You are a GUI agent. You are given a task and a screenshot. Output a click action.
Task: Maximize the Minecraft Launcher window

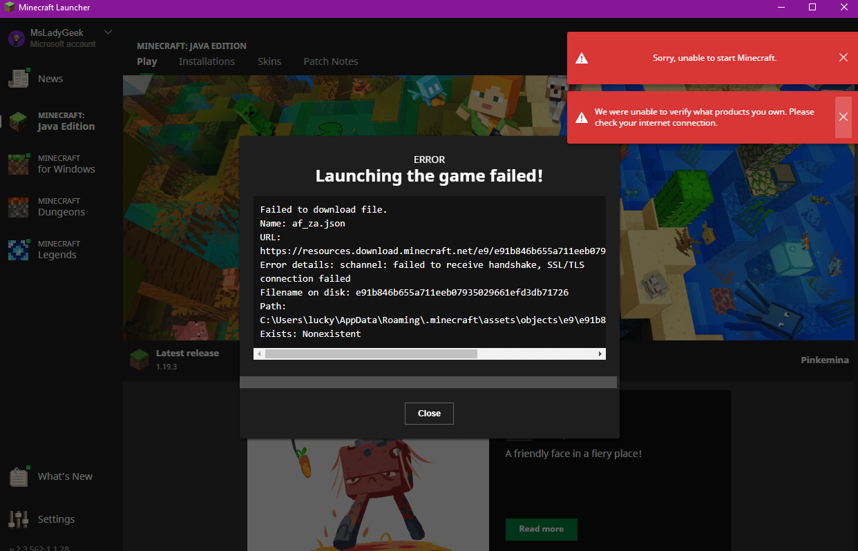coord(812,8)
